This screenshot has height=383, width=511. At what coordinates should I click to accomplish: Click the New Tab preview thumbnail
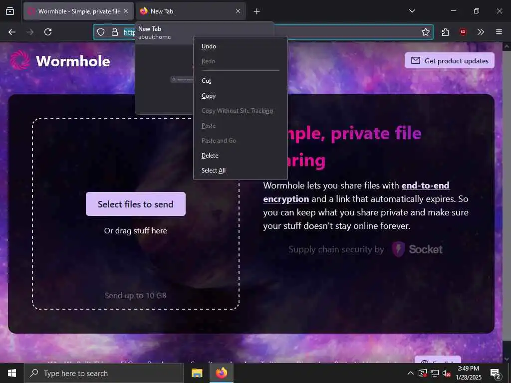164,79
